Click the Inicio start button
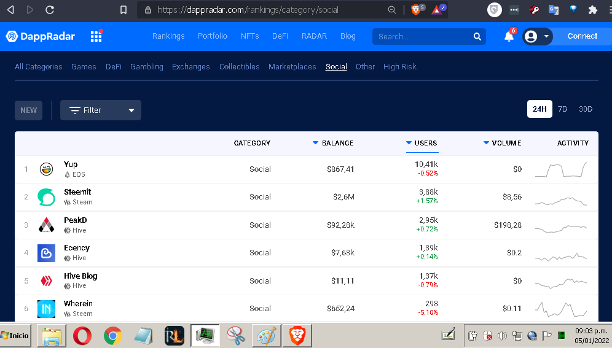The image size is (612, 348). [x=15, y=336]
